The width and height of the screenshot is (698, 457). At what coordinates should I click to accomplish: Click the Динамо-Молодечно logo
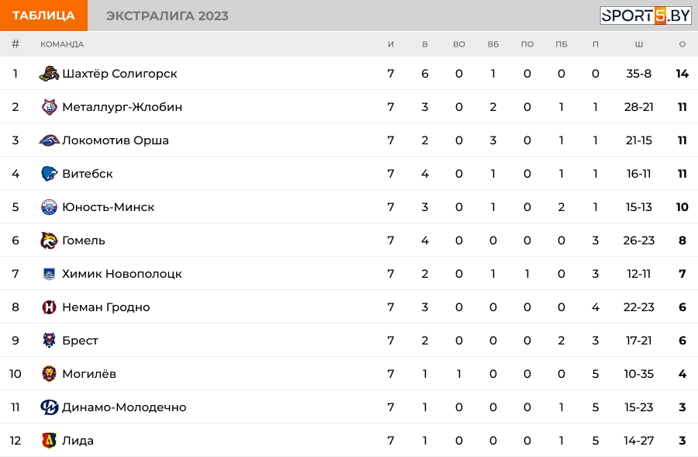[x=49, y=407]
